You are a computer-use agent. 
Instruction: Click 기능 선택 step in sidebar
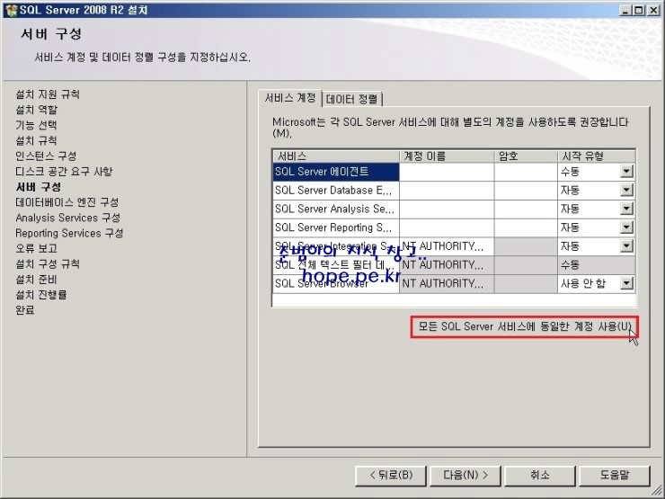click(x=36, y=125)
